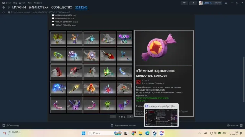This screenshot has height=137, width=245.
Task: Open the downloads management icon
Action: (x=112, y=126)
